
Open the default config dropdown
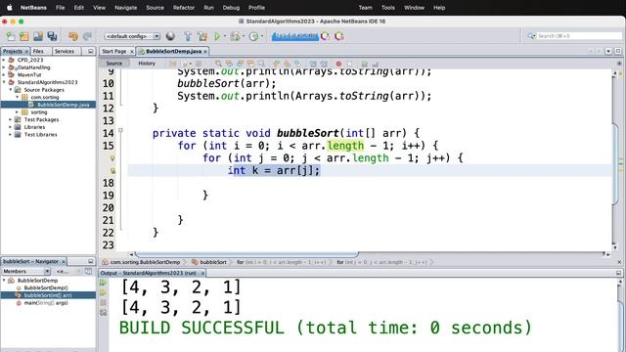pyautogui.click(x=132, y=36)
